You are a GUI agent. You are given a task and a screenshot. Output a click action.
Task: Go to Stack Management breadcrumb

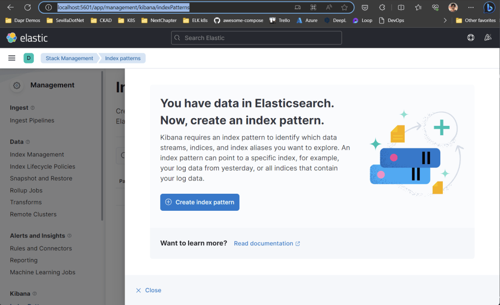point(69,58)
